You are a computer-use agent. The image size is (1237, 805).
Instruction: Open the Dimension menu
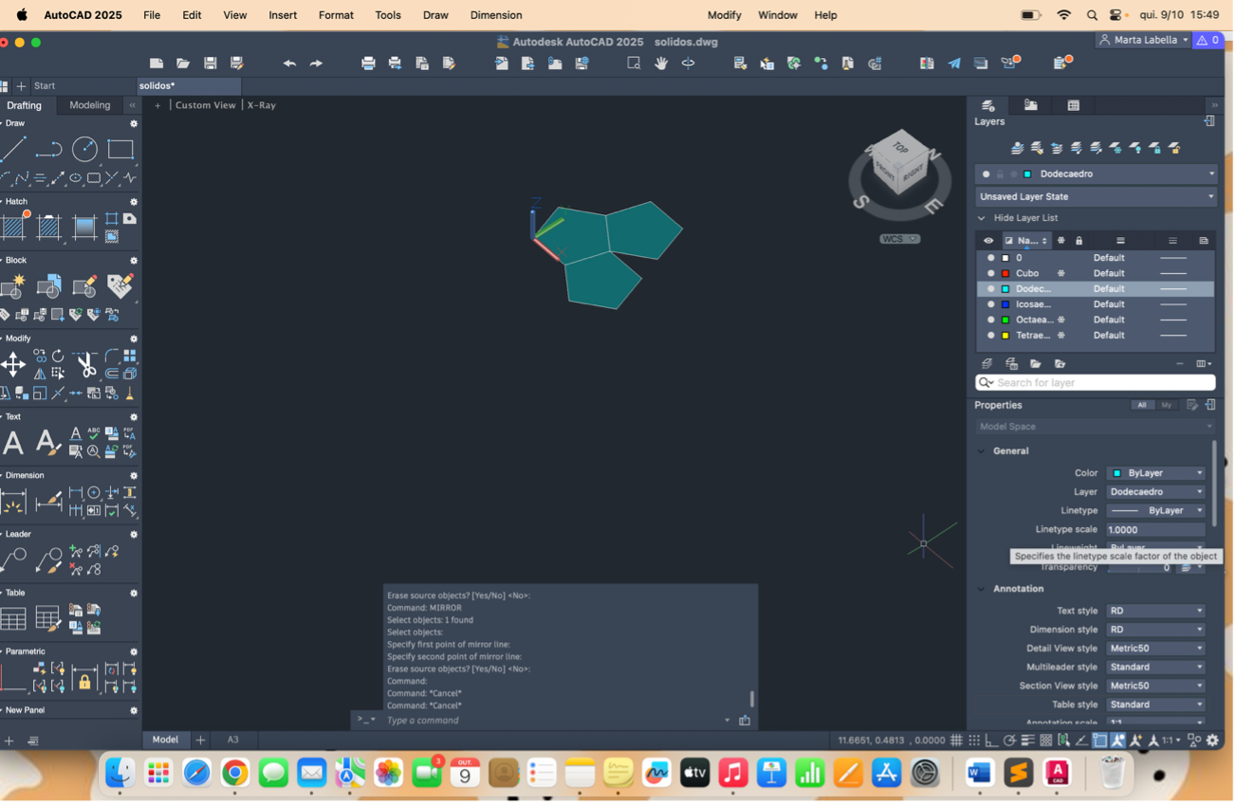496,15
